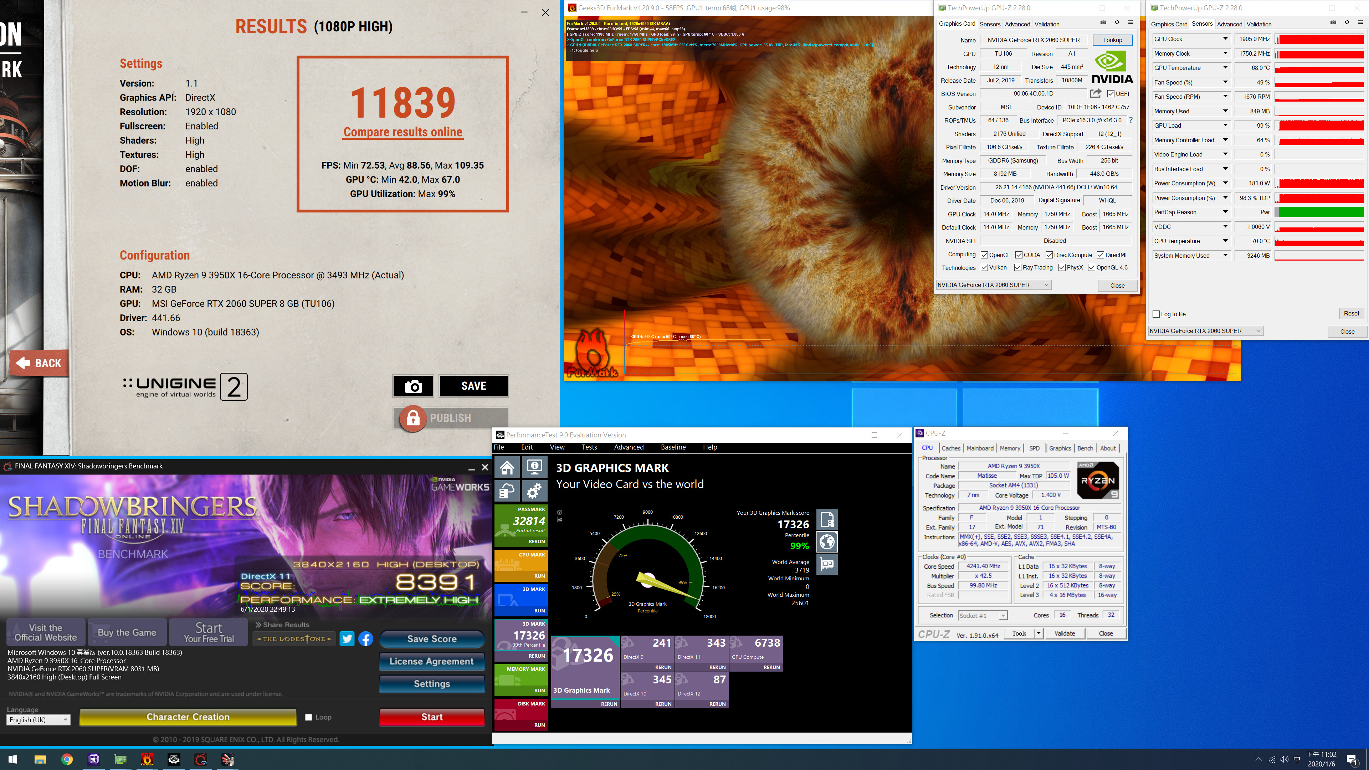Toggle the OpenCL checkbox
This screenshot has width=1369, height=770.
coord(984,255)
